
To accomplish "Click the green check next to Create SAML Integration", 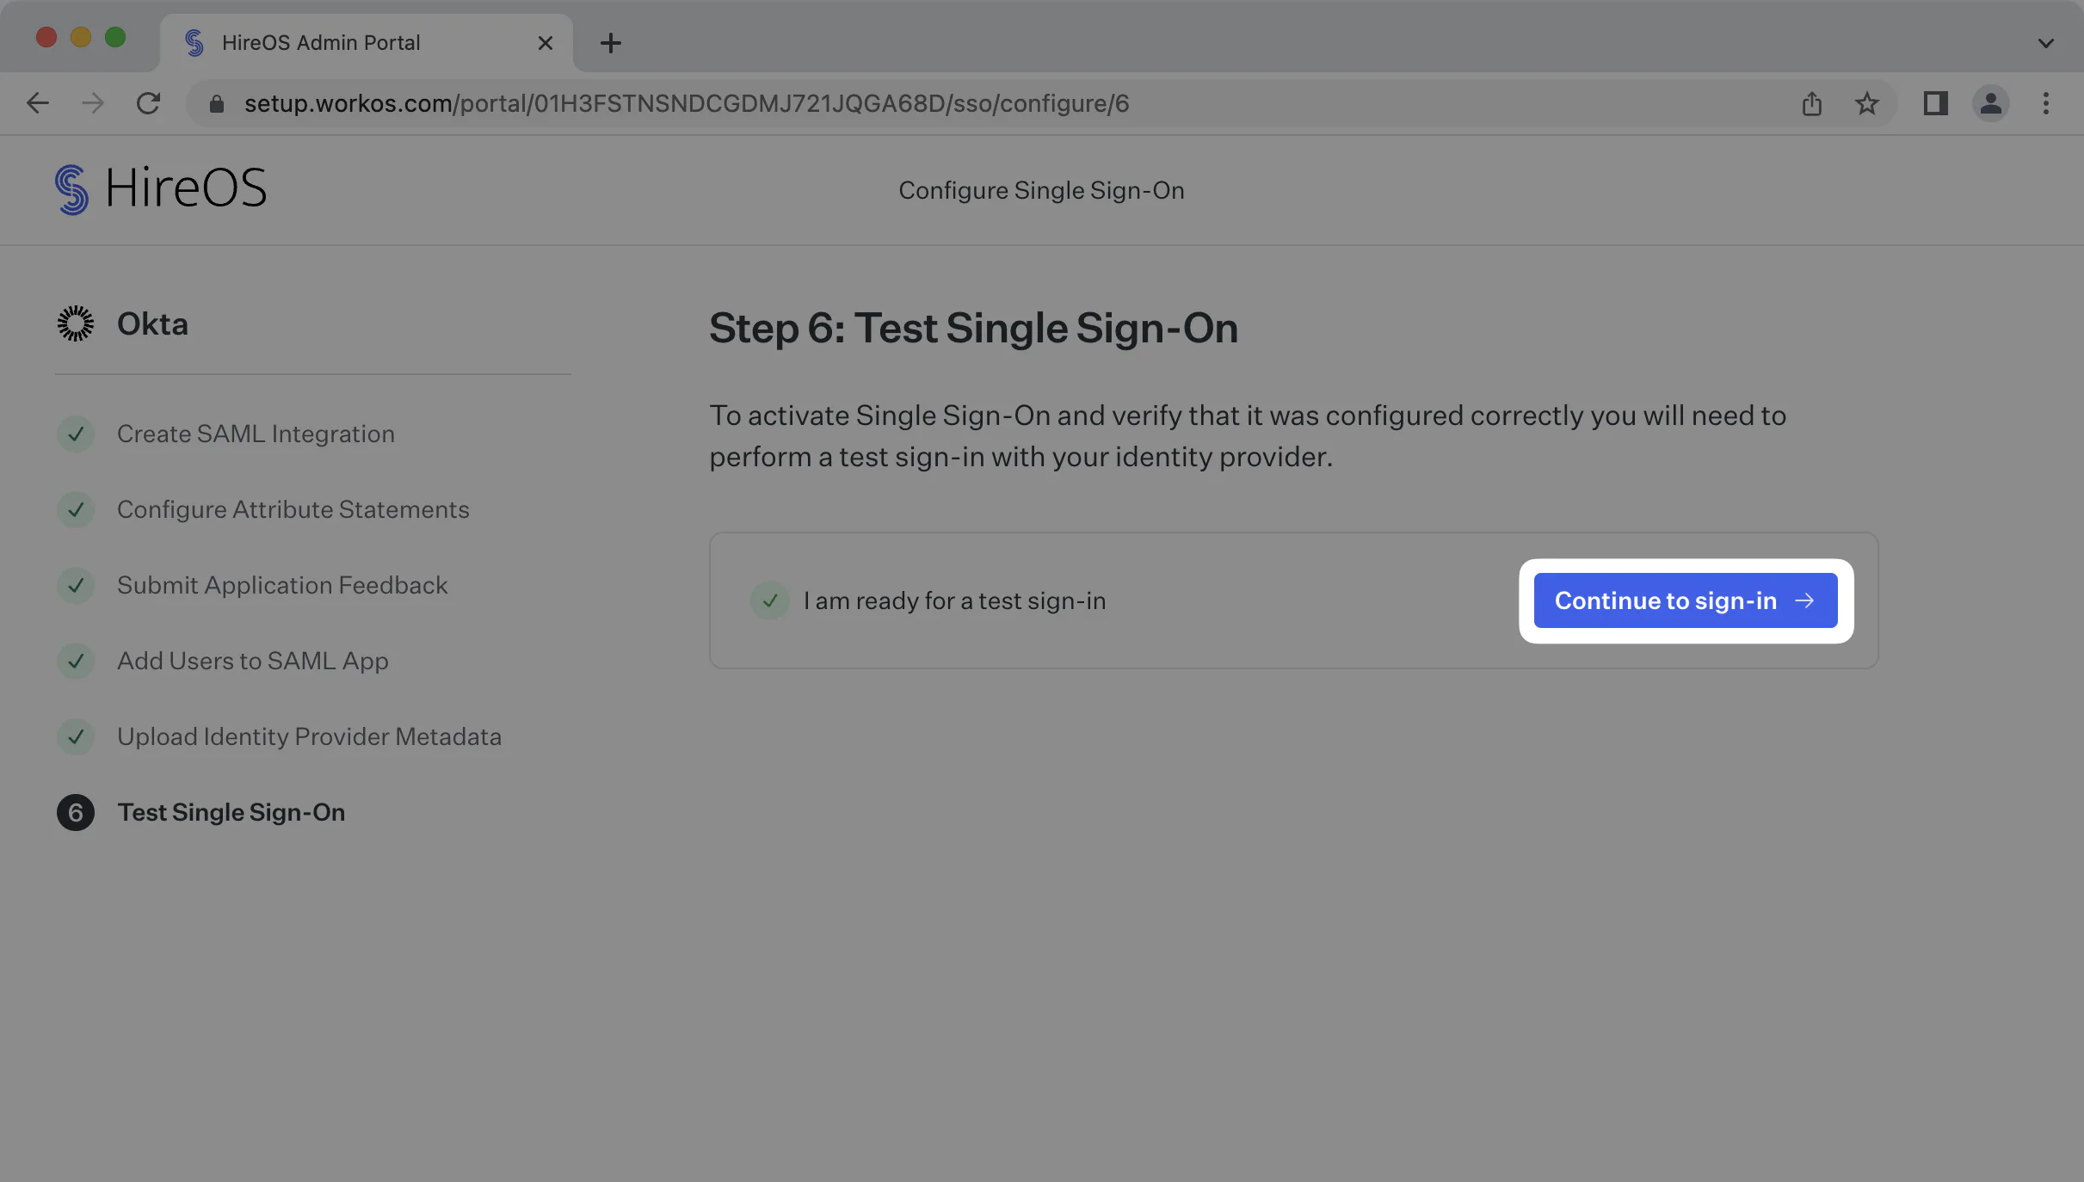I will 76,434.
